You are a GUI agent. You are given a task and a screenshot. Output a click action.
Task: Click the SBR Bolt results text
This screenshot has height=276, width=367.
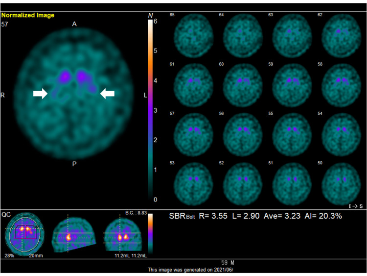(x=255, y=216)
